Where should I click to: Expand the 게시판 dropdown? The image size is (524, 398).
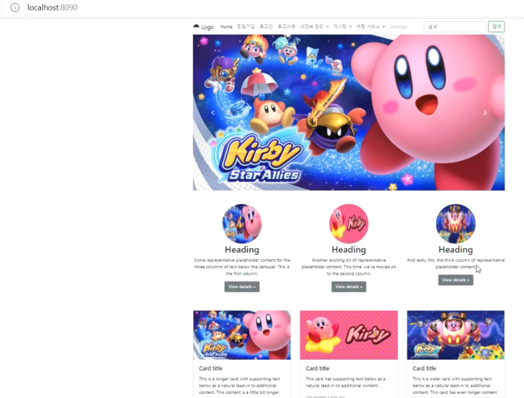pos(342,27)
